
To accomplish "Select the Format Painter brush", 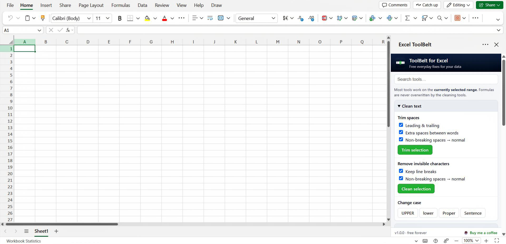I will click(42, 18).
